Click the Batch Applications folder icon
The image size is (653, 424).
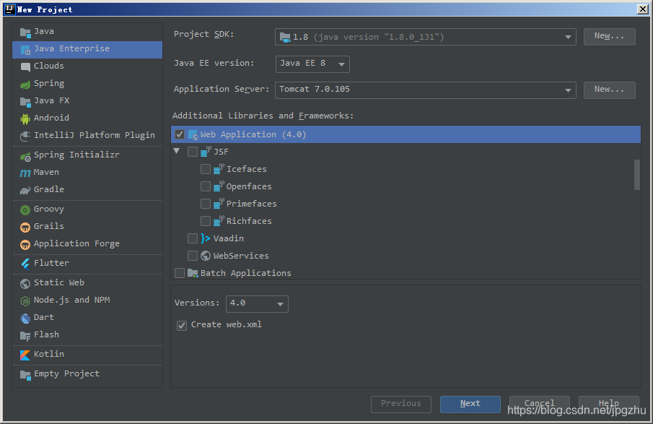193,273
